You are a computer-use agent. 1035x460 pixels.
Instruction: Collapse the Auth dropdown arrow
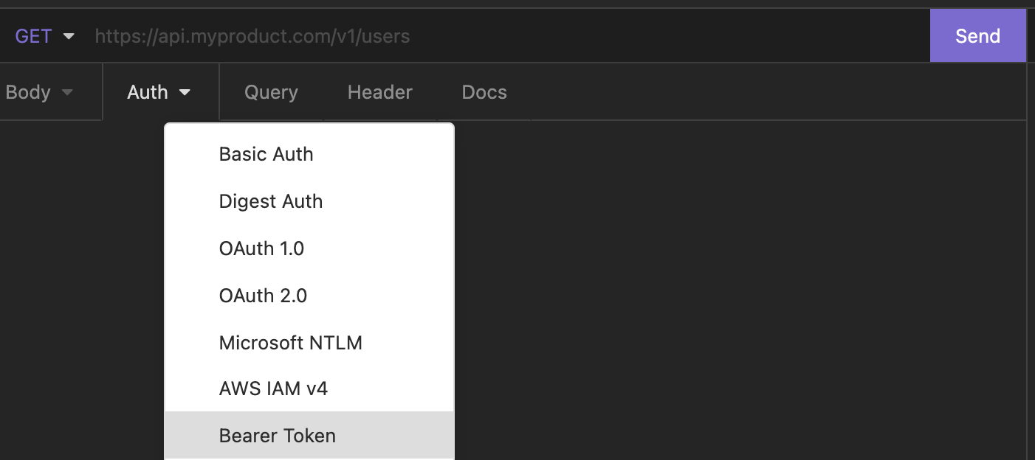click(185, 93)
